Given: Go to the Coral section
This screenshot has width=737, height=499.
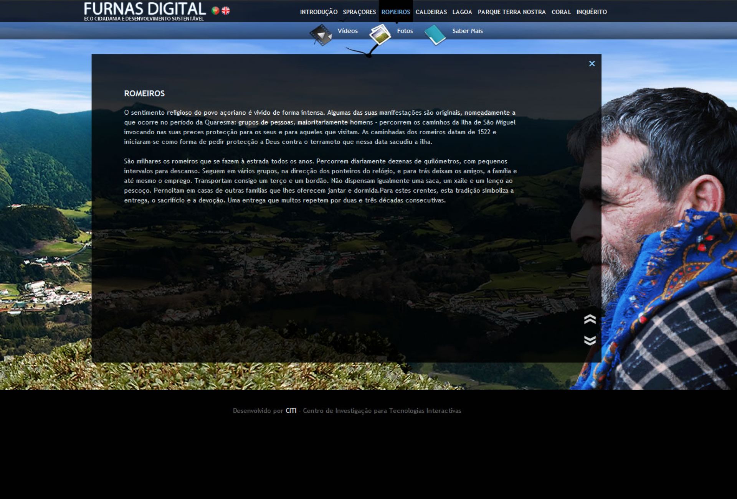Looking at the screenshot, I should point(561,12).
